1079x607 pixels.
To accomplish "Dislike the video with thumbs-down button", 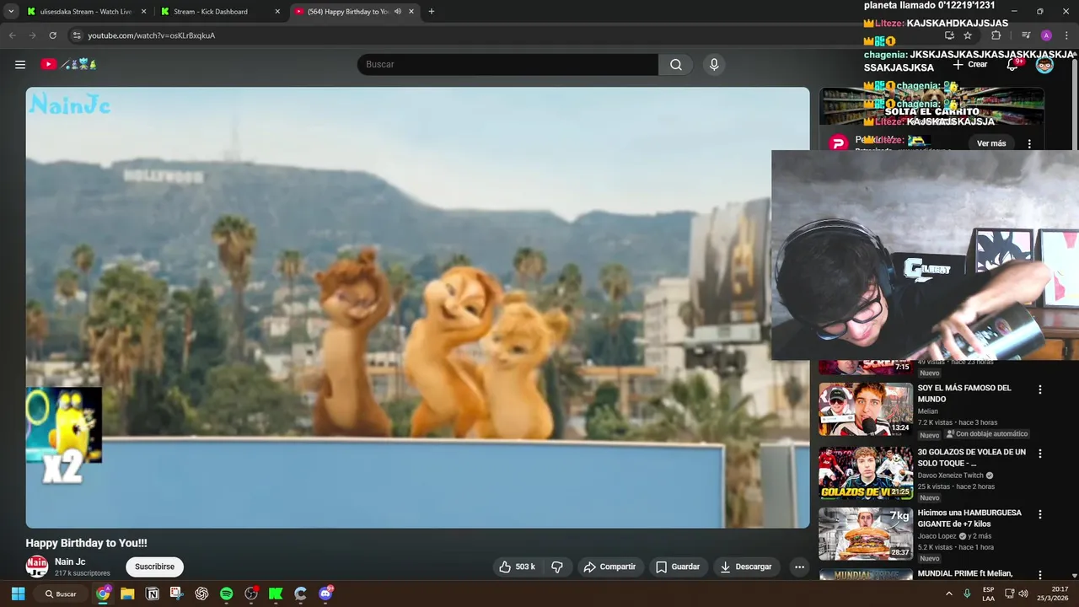I will [557, 567].
